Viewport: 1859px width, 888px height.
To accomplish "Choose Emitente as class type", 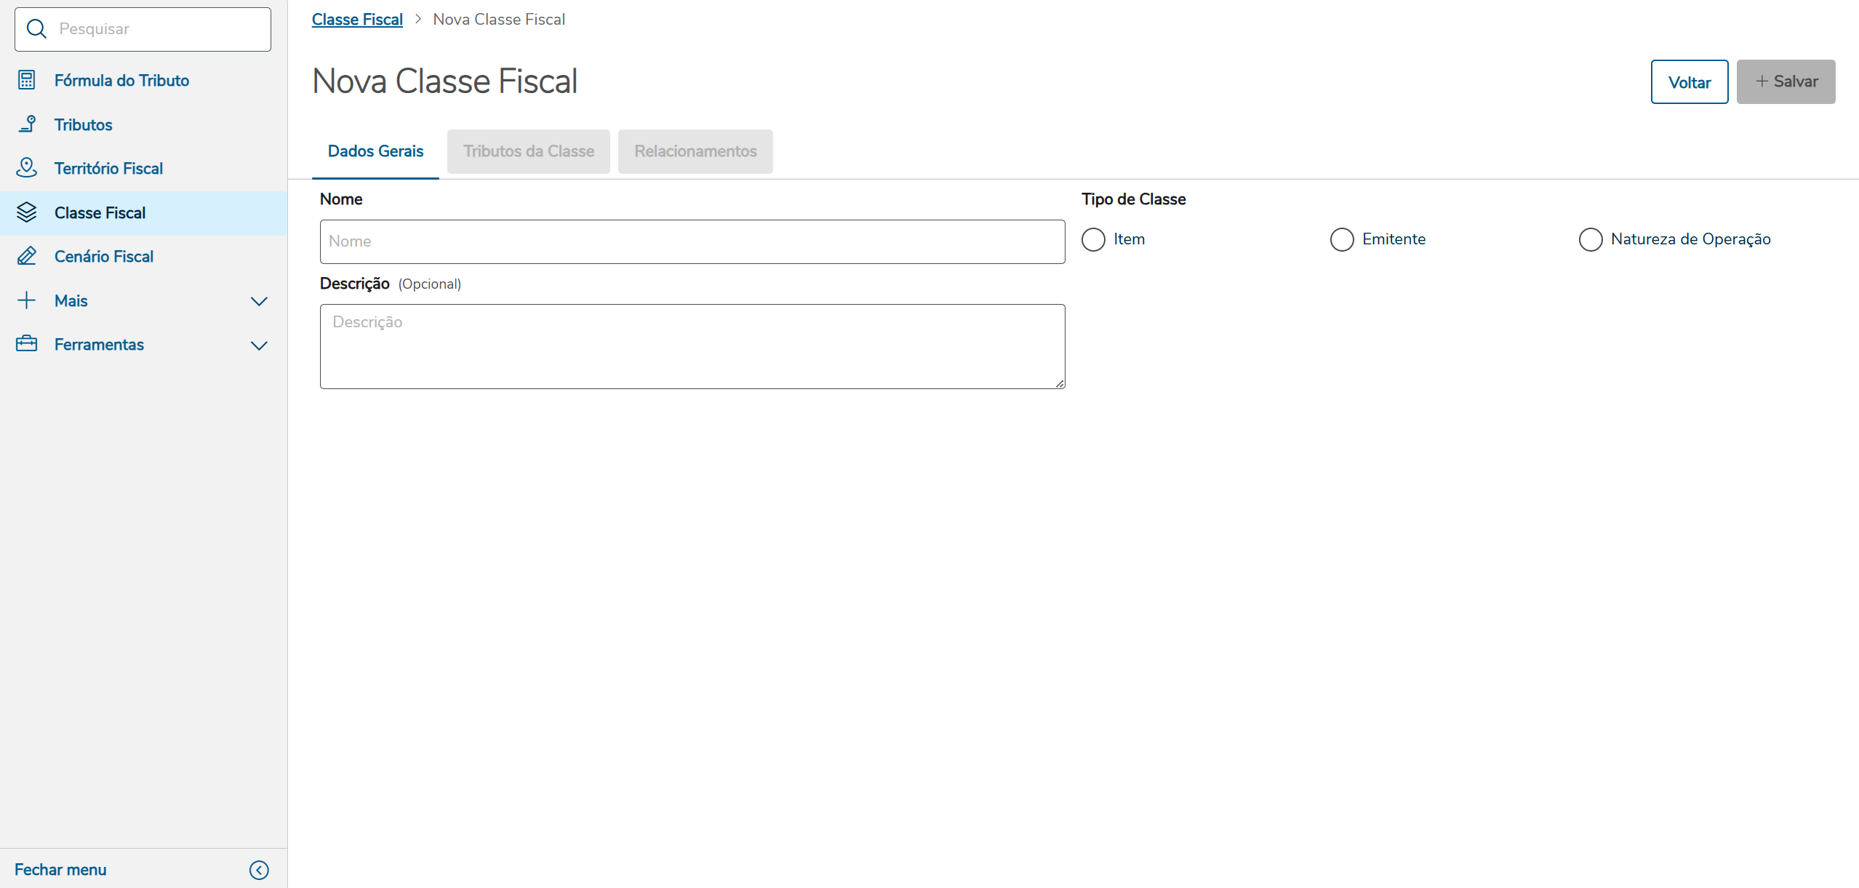I will tap(1342, 239).
